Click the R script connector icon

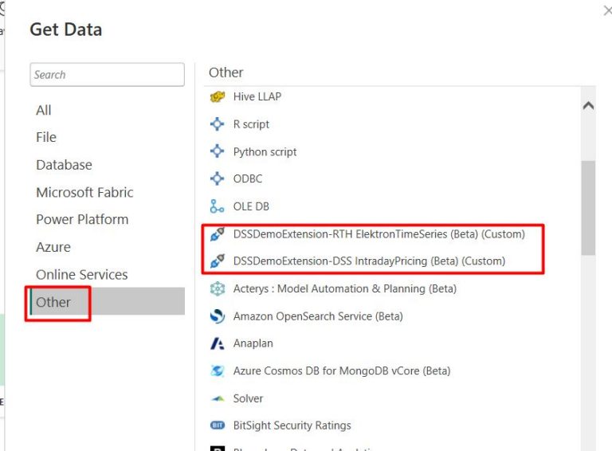click(217, 124)
